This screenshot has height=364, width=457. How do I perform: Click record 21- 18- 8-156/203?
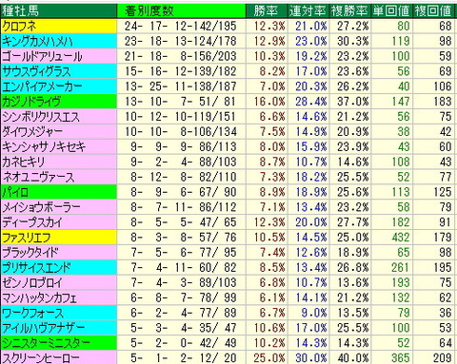coord(181,56)
